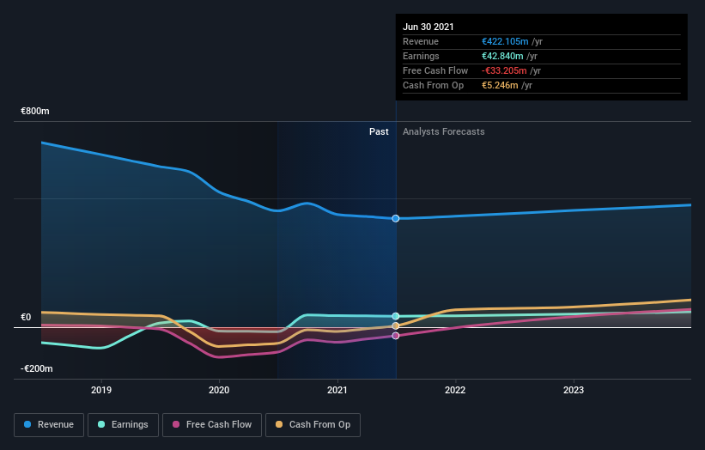The width and height of the screenshot is (705, 450).
Task: Click the 2020 x-axis label
Action: [219, 390]
